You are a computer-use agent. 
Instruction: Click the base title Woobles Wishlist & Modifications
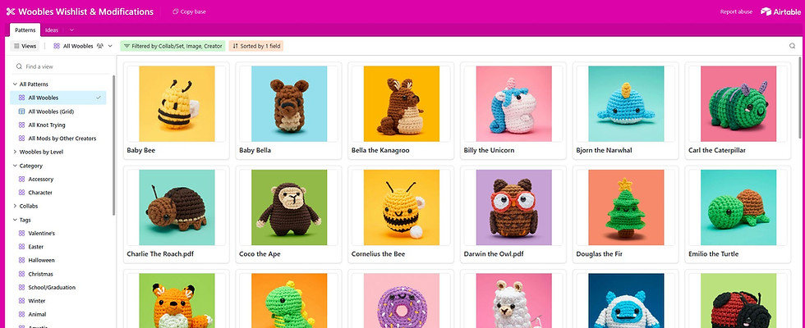pos(85,11)
